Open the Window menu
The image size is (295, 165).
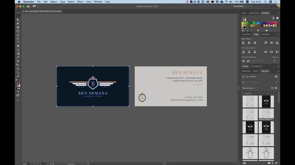pos(98,2)
